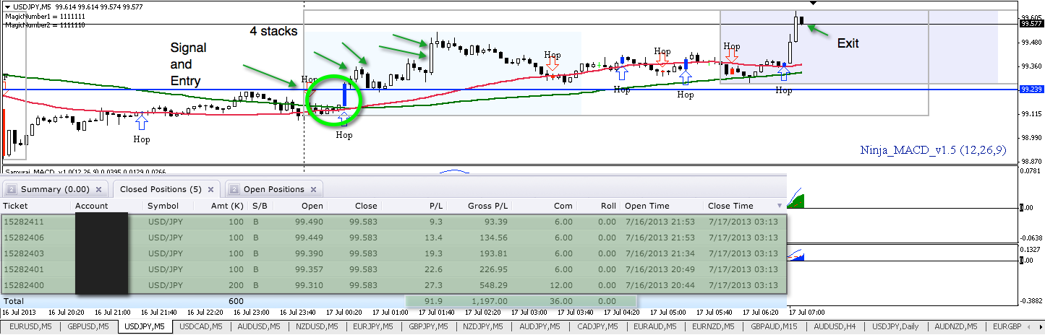The height and width of the screenshot is (335, 1045).
Task: Select ticket 15282411 row
Action: 394,222
